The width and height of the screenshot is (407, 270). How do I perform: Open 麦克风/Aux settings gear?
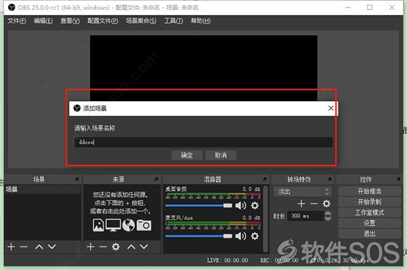254,236
